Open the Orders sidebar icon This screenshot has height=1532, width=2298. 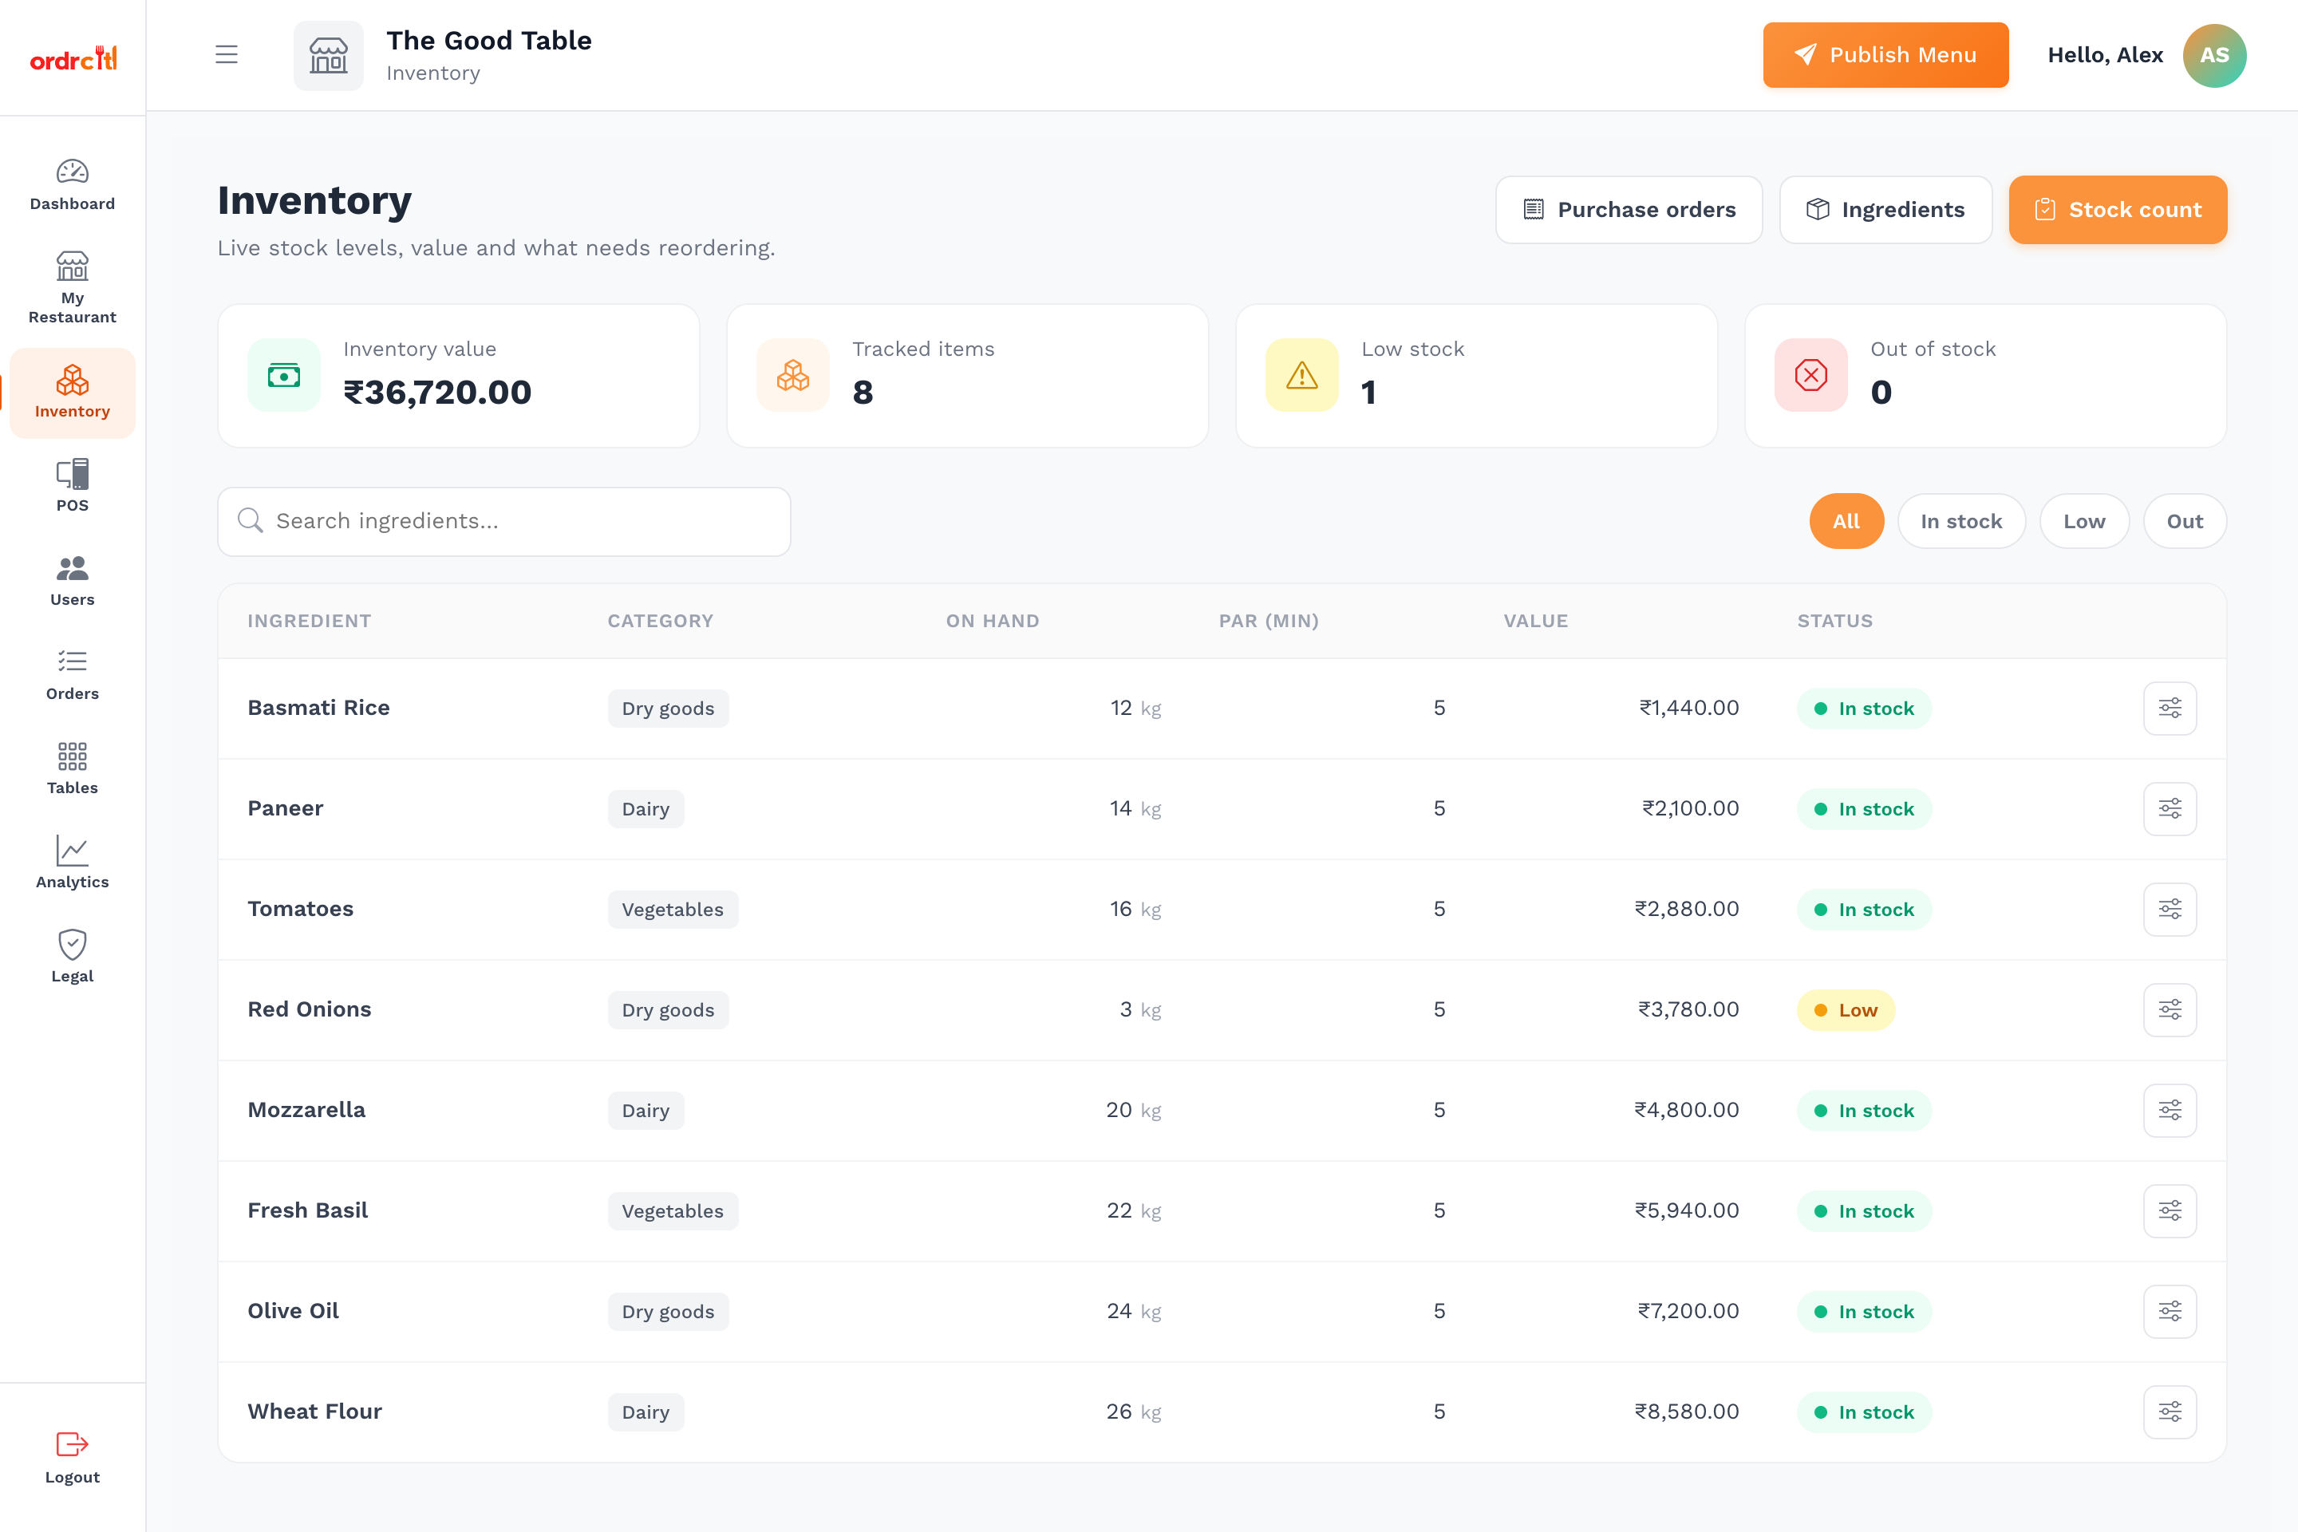tap(73, 674)
